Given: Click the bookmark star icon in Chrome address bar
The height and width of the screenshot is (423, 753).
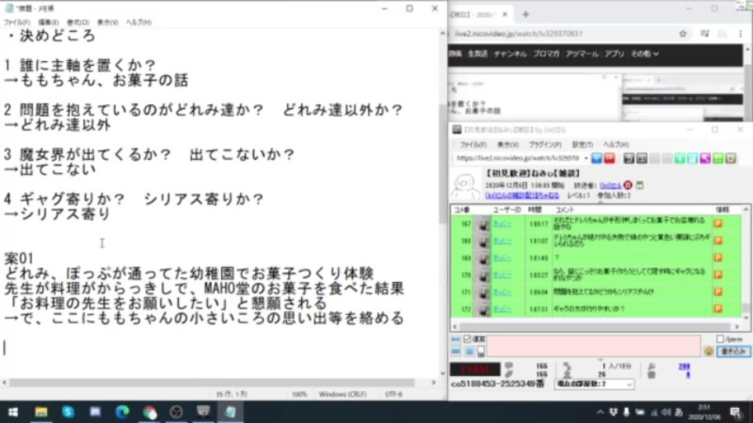Looking at the screenshot, I should (x=682, y=34).
